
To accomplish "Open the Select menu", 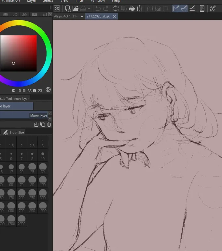I will click(x=48, y=1).
